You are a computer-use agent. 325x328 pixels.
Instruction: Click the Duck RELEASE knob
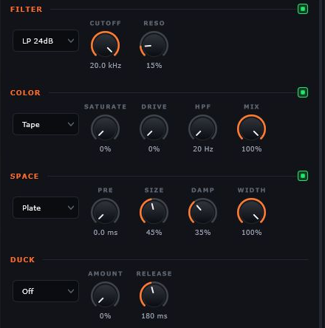[154, 295]
